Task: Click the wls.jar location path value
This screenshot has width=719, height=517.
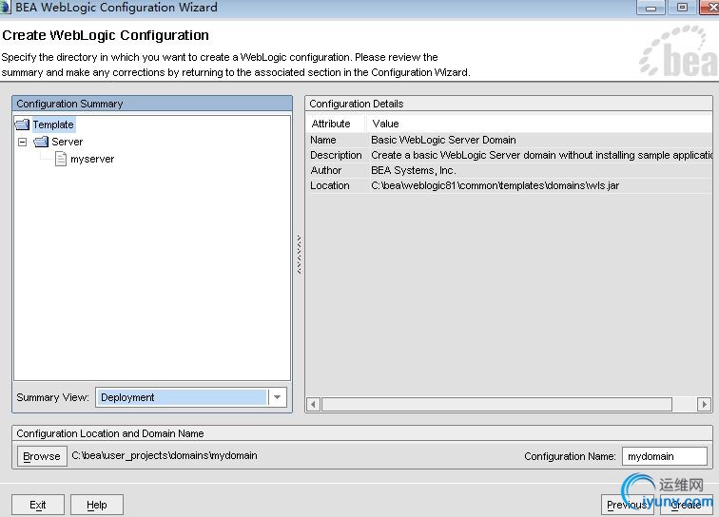Action: click(x=495, y=185)
